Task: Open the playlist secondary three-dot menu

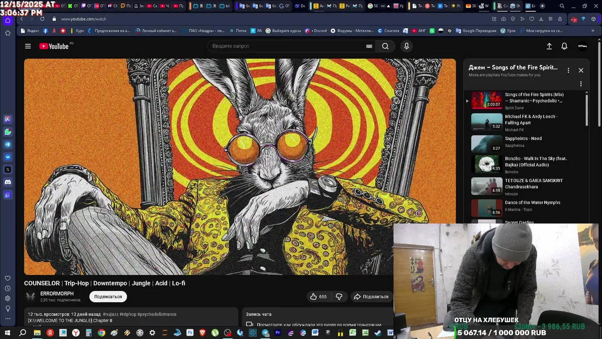Action: click(x=581, y=84)
